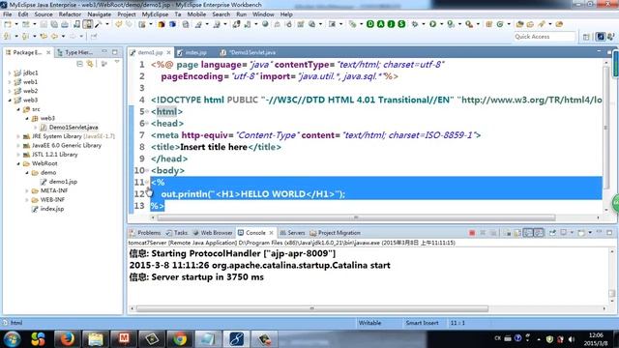619x348 pixels.
Task: Minimize the Package Explorer view
Action: 104,51
